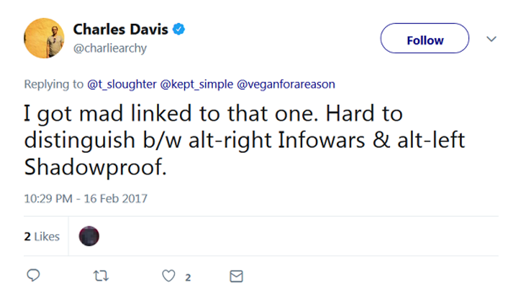Click the @charliearchy handle

109,48
